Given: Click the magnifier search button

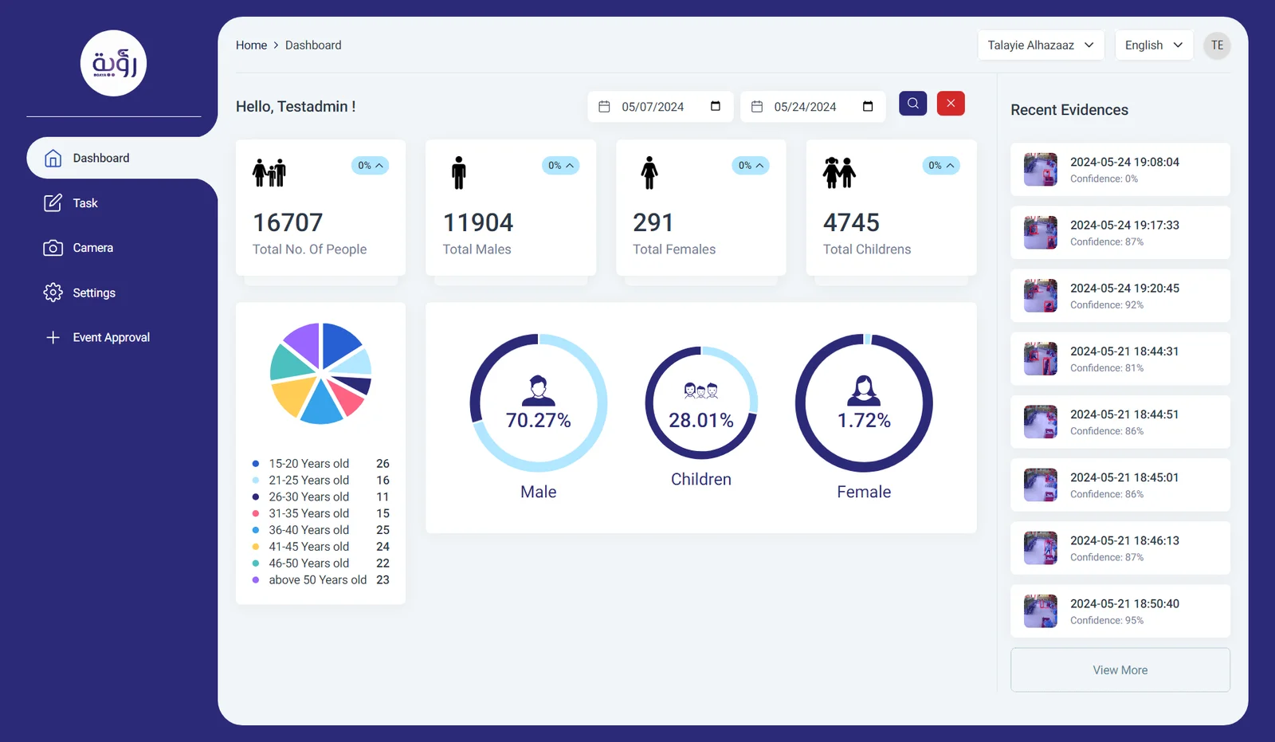Looking at the screenshot, I should point(912,104).
